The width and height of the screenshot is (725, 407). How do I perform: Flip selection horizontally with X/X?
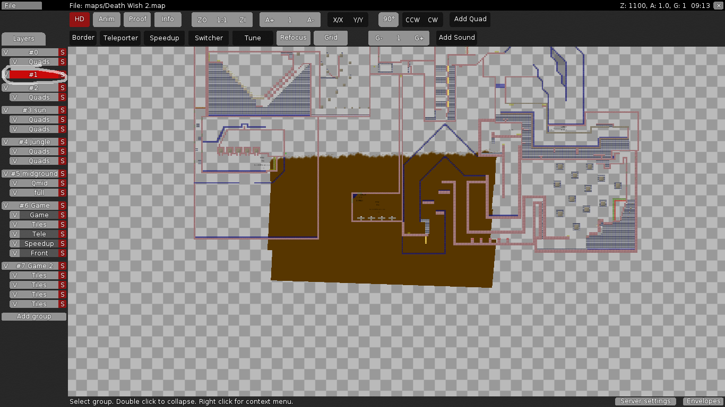(x=338, y=20)
